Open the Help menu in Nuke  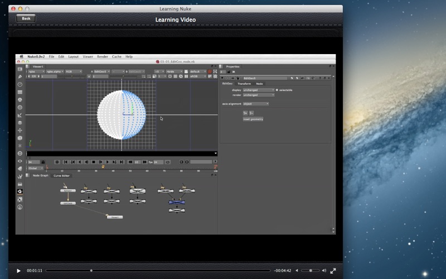point(129,57)
